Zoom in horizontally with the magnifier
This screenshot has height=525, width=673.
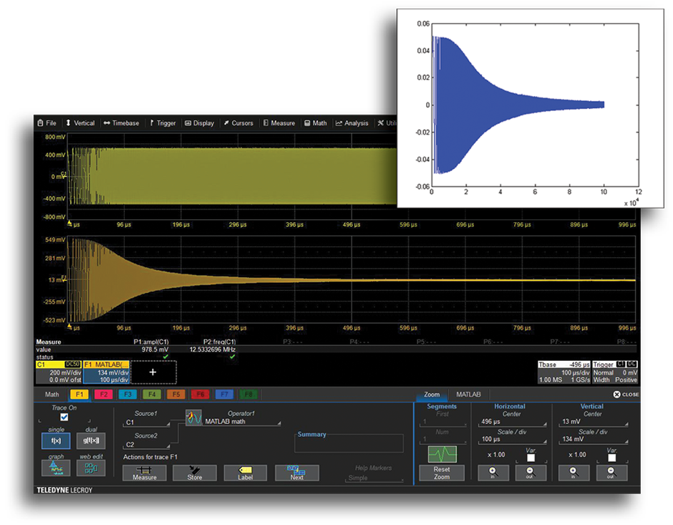[495, 473]
